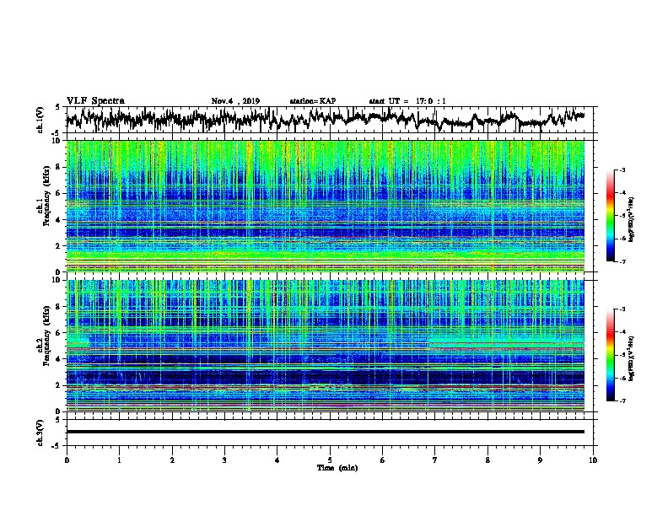Click the ch.3(V) axis label
Viewport: 668px width, 516px height.
[40, 433]
